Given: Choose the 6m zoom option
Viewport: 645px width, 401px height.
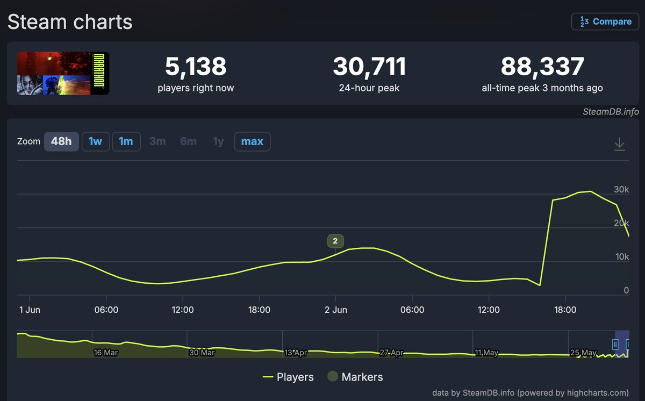Looking at the screenshot, I should point(188,141).
